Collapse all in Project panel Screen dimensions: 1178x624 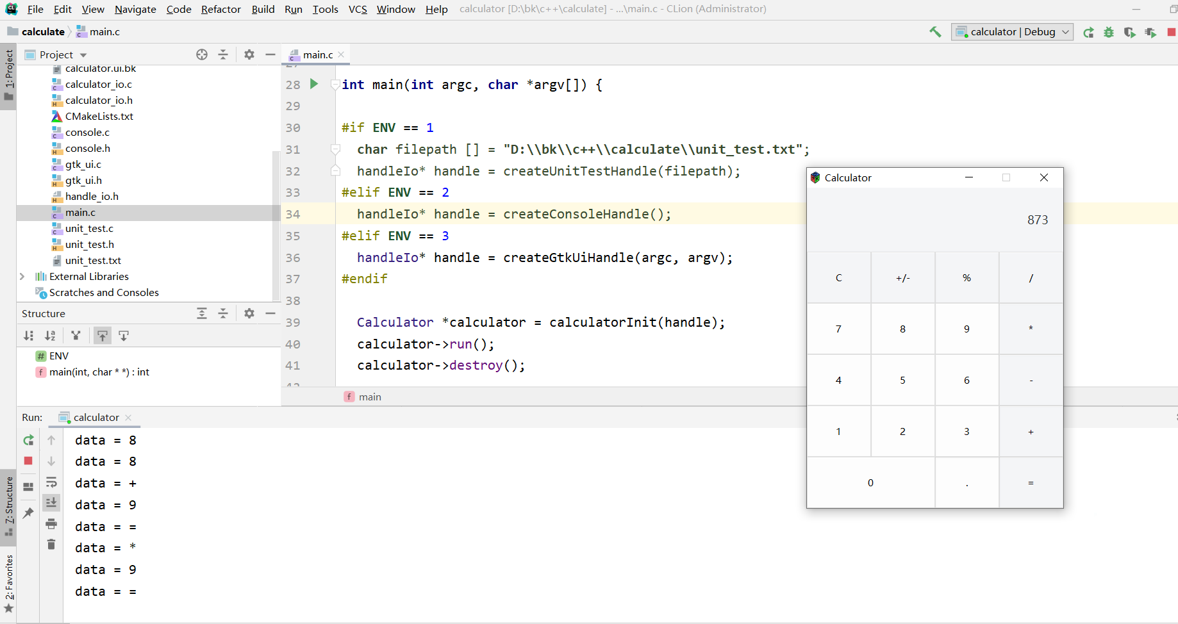tap(223, 54)
